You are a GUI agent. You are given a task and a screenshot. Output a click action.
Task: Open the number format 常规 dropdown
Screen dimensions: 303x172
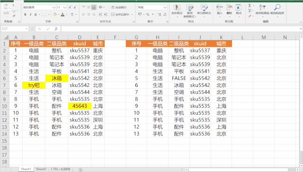click(x=165, y=8)
